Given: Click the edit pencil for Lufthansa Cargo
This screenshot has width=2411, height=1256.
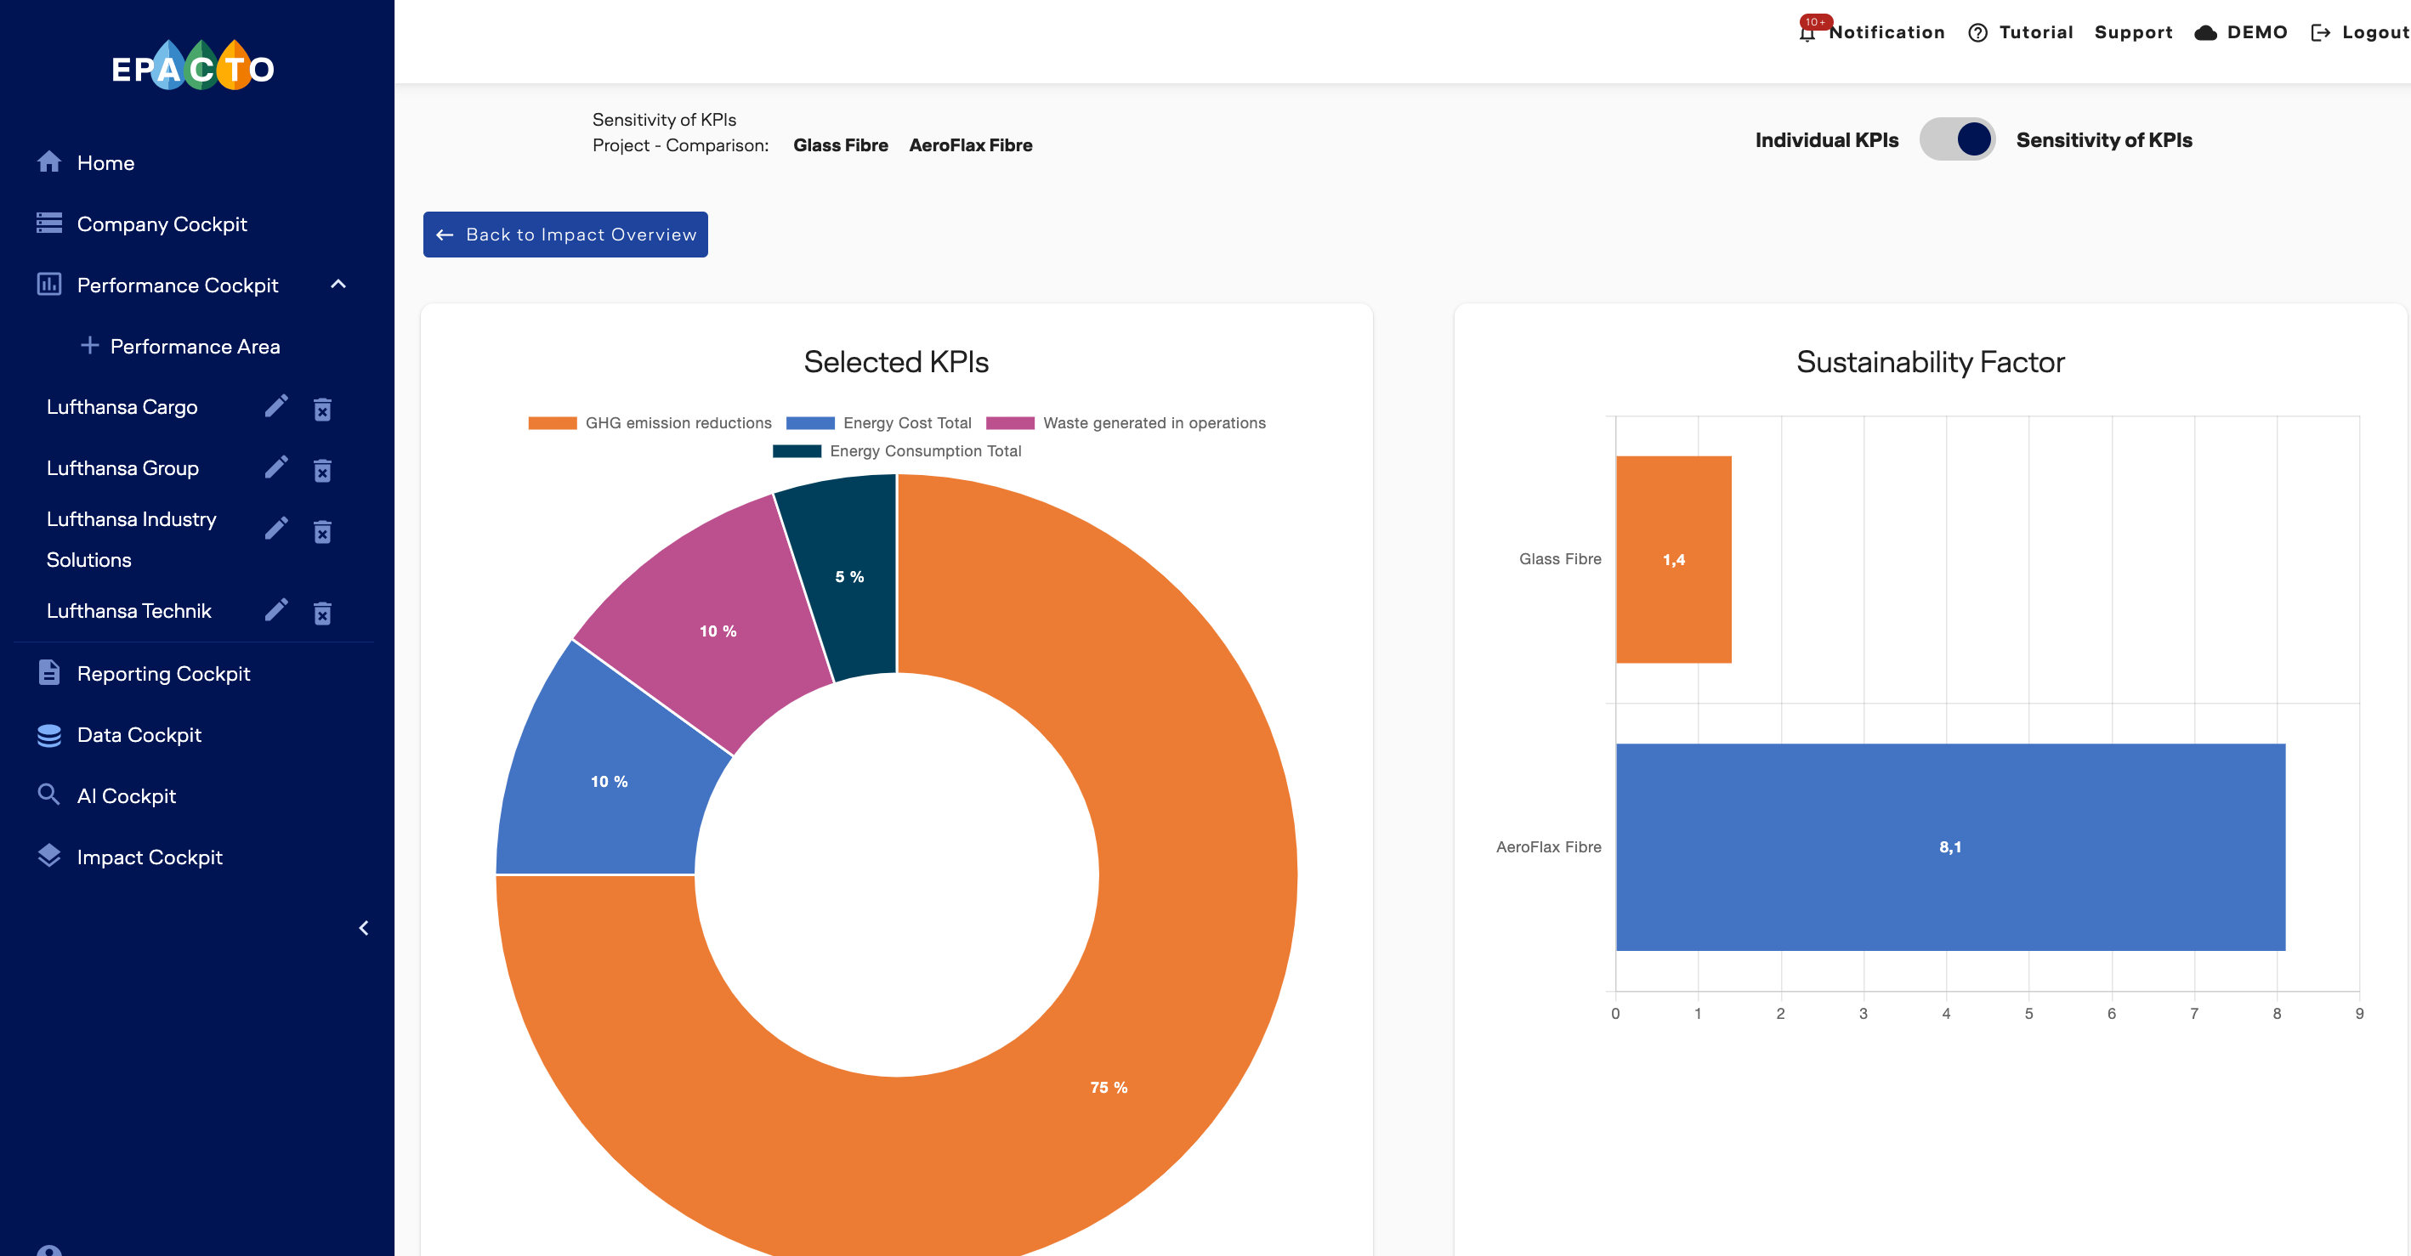Looking at the screenshot, I should 276,406.
